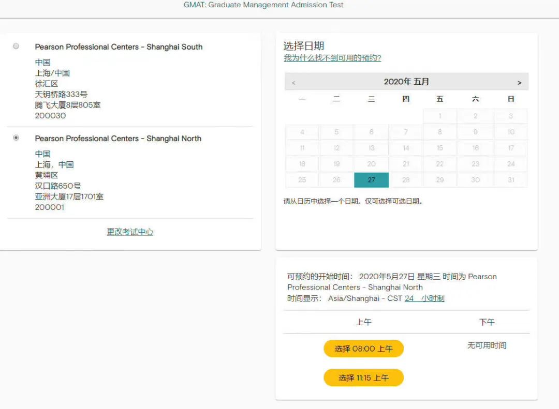Image resolution: width=559 pixels, height=409 pixels.
Task: Click May 25 calendar cell
Action: coord(302,180)
